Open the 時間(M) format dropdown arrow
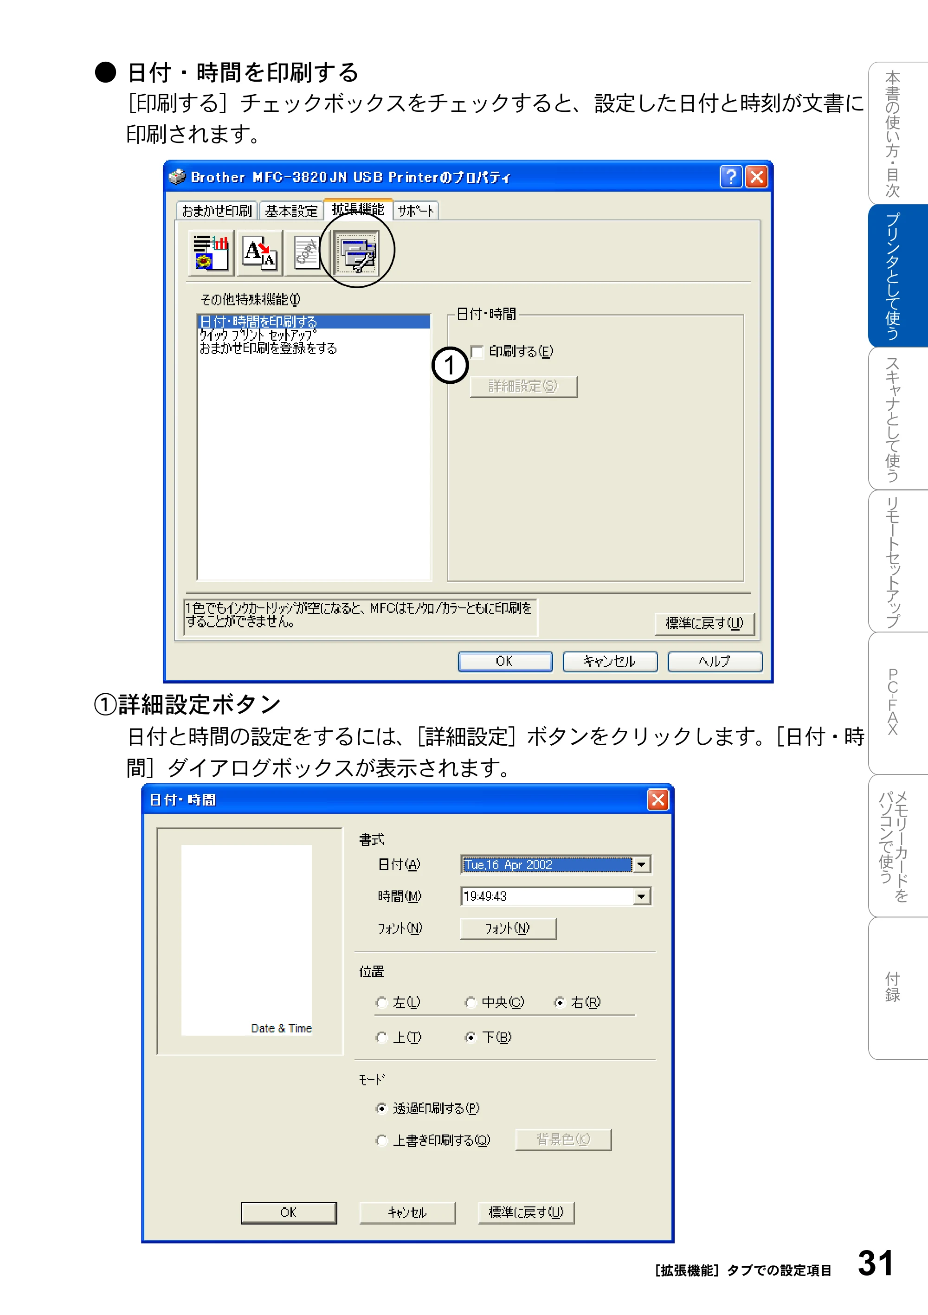Image resolution: width=928 pixels, height=1315 pixels. click(642, 896)
